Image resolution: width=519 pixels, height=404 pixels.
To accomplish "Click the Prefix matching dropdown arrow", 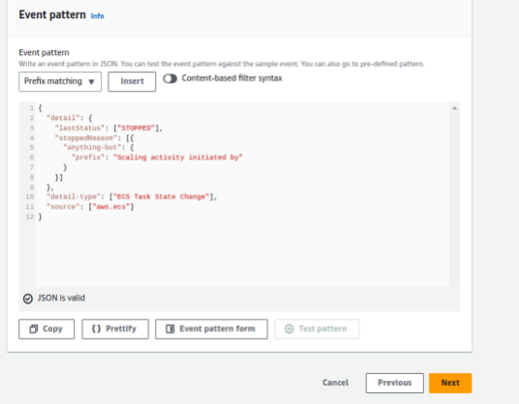I will [x=91, y=82].
